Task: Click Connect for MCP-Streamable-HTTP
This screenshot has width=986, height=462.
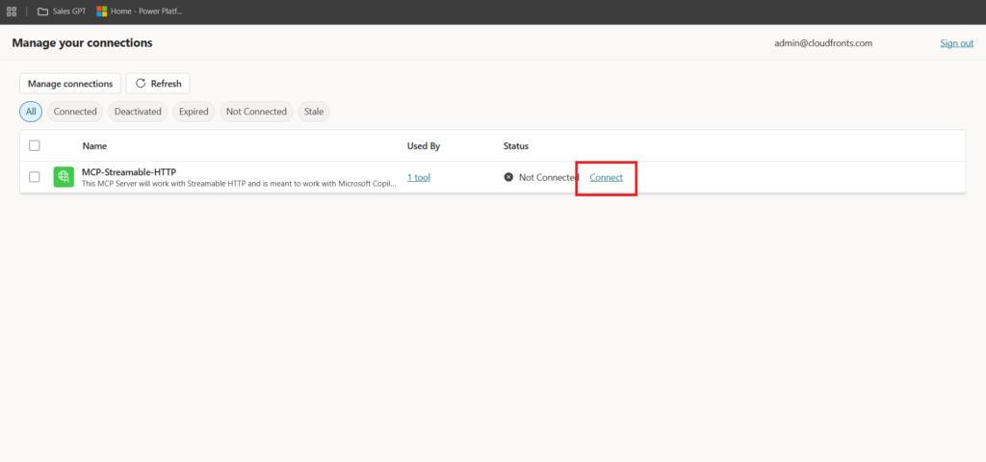Action: pyautogui.click(x=607, y=177)
